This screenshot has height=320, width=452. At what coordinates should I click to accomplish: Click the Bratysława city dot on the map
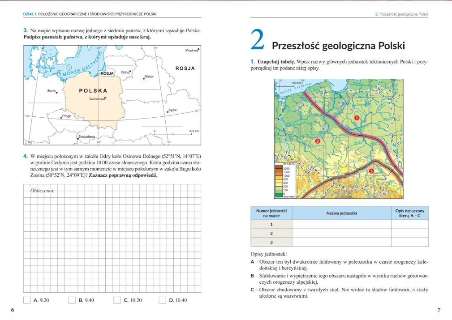(x=77, y=139)
